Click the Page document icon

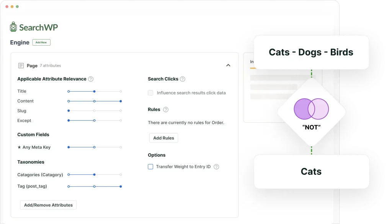coord(21,66)
